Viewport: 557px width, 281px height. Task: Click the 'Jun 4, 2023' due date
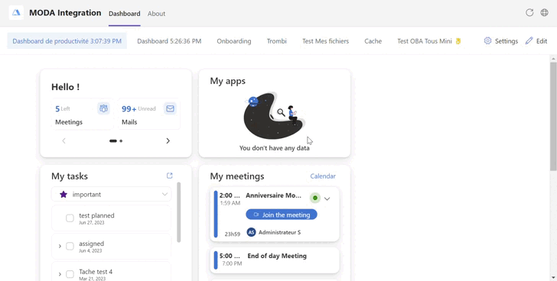point(90,250)
